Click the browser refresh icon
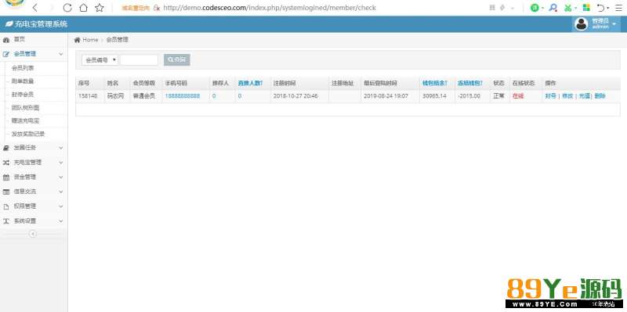 [x=67, y=8]
